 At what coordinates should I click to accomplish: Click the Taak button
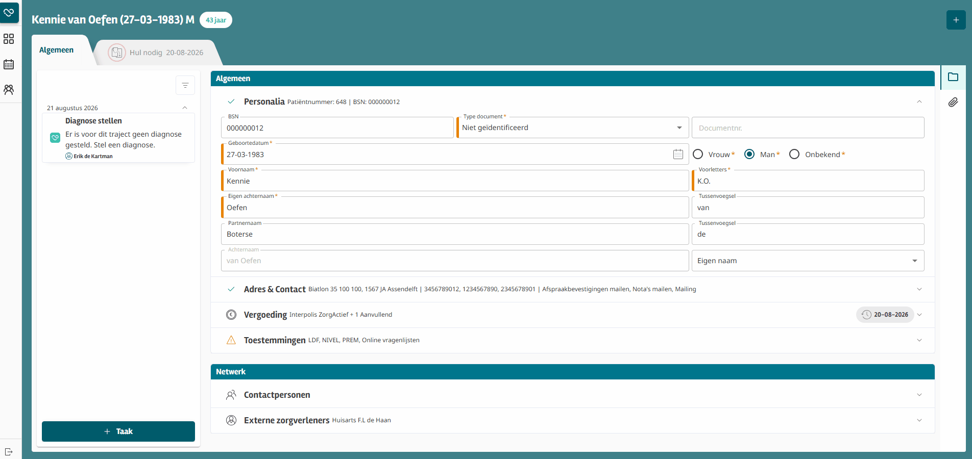pyautogui.click(x=118, y=431)
